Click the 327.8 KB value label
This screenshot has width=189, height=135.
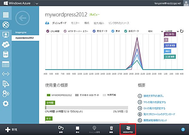click(x=170, y=45)
